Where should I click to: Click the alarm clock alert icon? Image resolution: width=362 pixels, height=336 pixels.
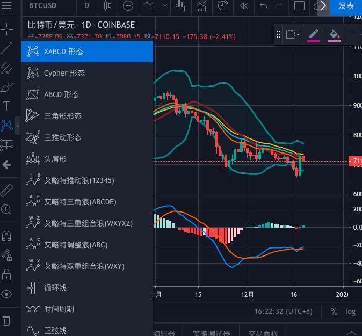pos(222,6)
